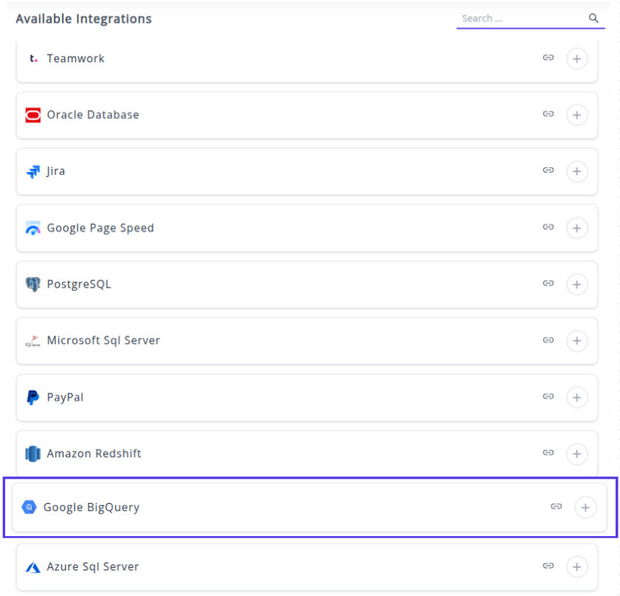Screen dimensions: 620x596
Task: Focus the integrations search field
Action: pyautogui.click(x=522, y=18)
